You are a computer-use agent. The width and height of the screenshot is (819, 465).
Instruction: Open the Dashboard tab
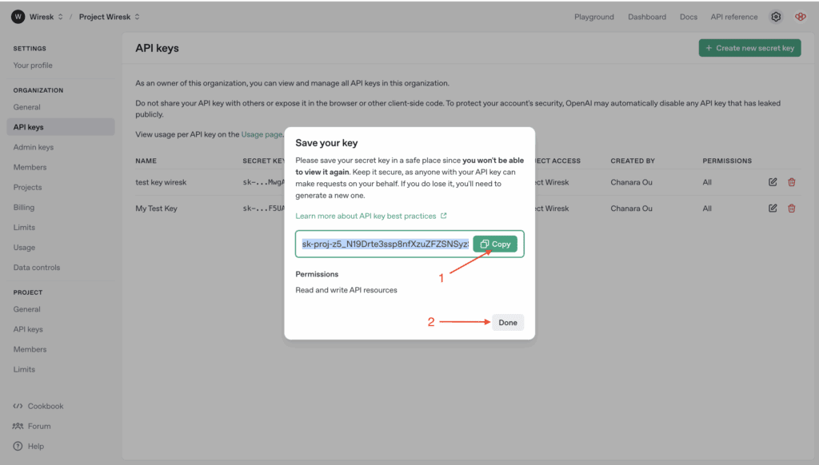click(x=646, y=17)
